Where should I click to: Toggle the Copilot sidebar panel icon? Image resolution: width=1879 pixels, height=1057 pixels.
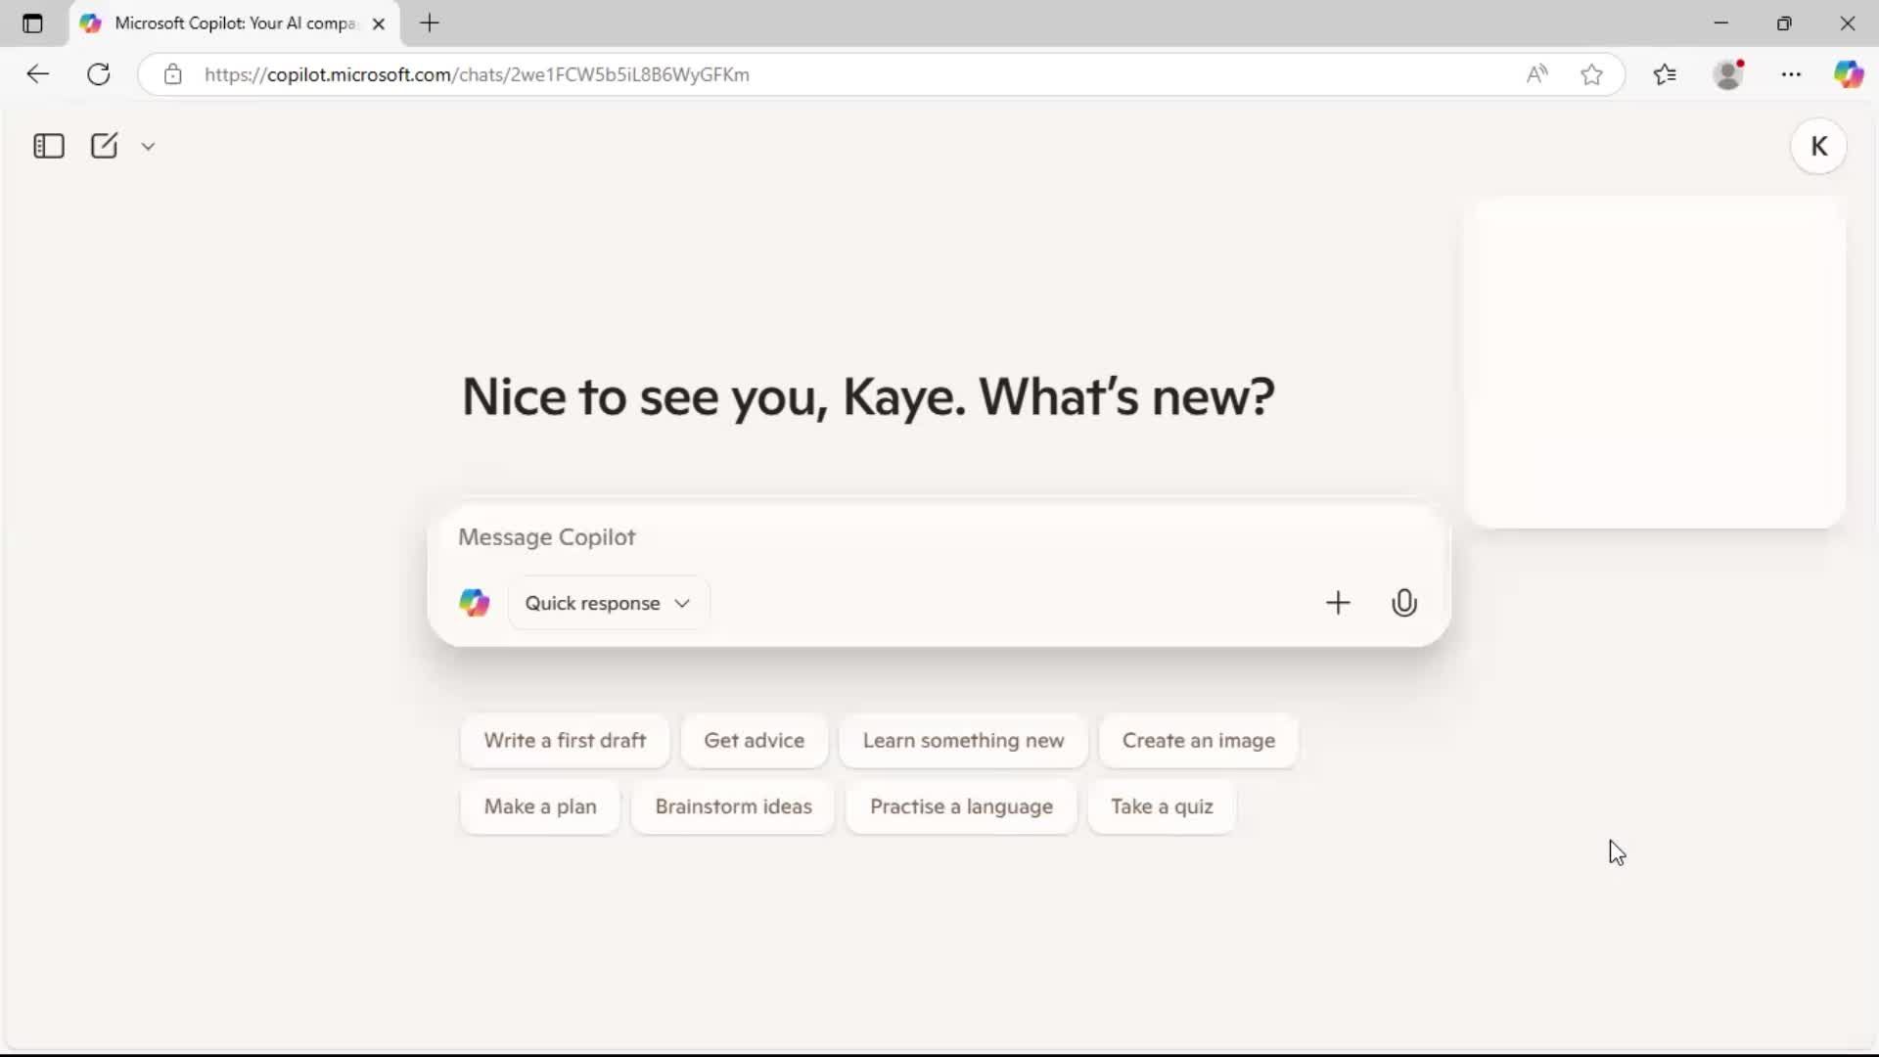(48, 146)
